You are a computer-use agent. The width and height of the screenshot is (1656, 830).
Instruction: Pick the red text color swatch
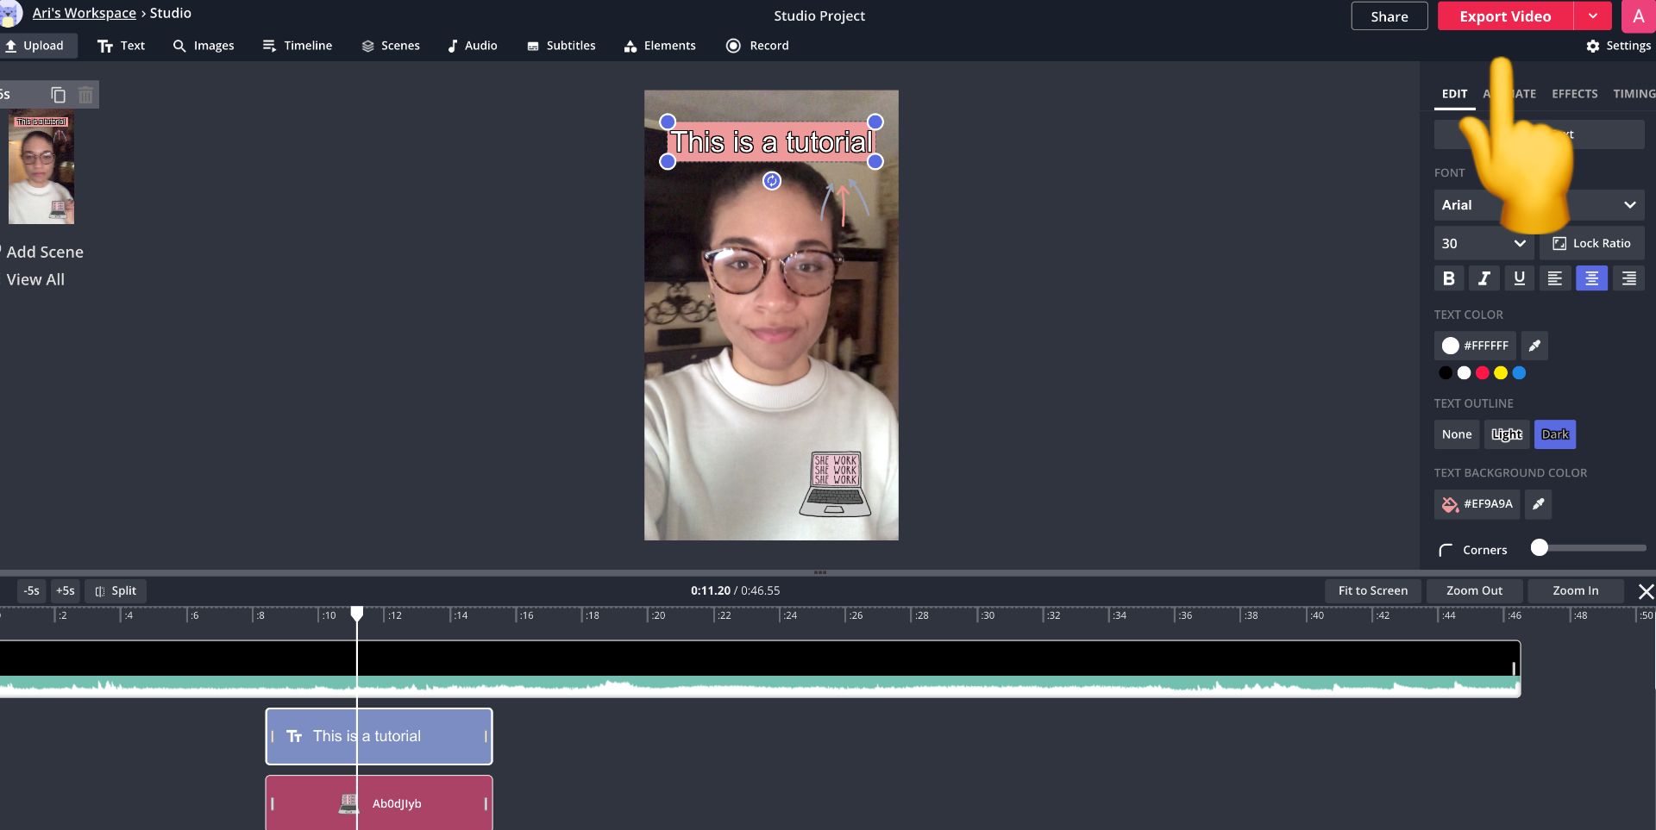pos(1483,373)
